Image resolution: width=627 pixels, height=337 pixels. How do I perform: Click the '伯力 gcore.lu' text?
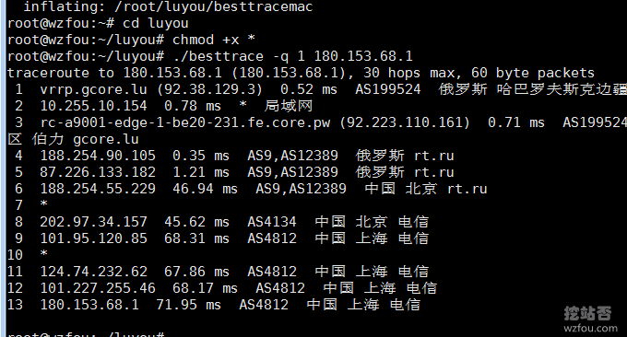tap(85, 139)
